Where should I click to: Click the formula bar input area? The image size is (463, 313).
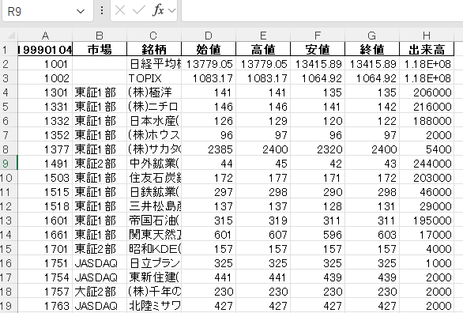click(x=322, y=11)
